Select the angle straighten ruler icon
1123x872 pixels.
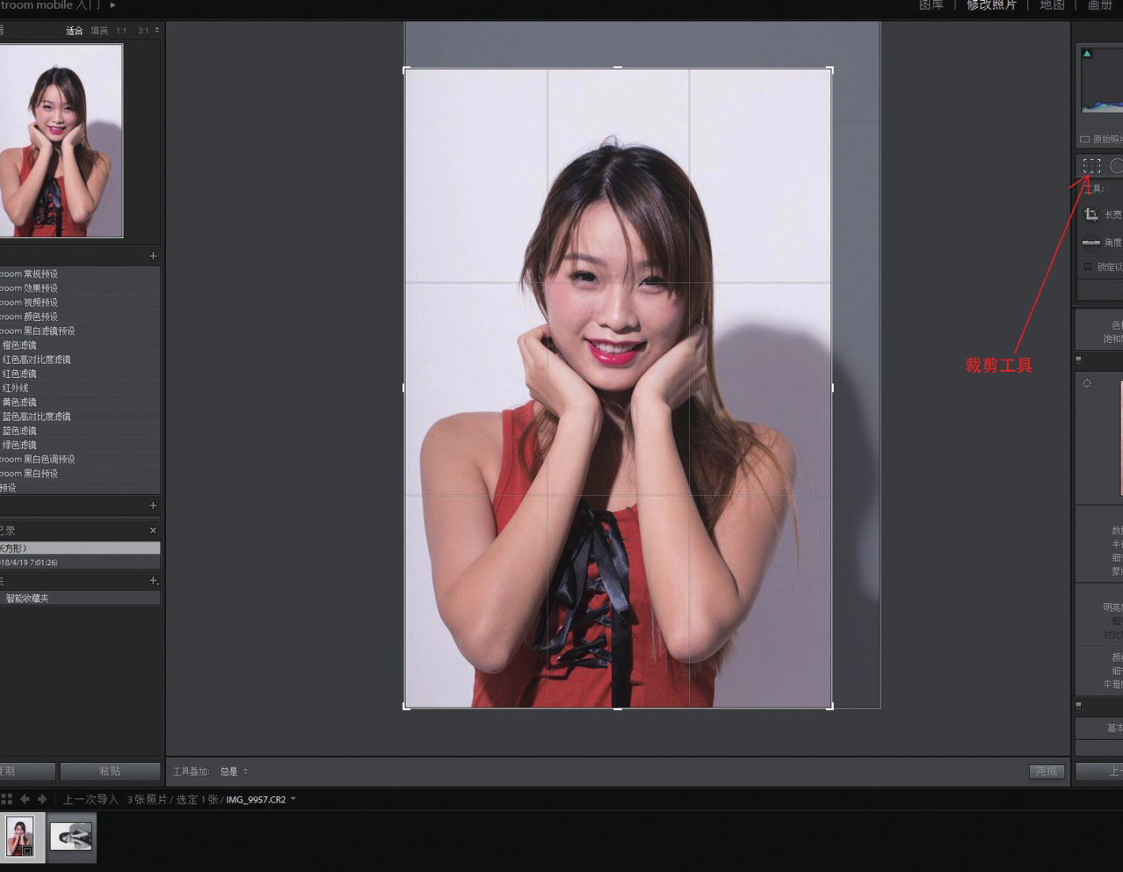pos(1091,243)
